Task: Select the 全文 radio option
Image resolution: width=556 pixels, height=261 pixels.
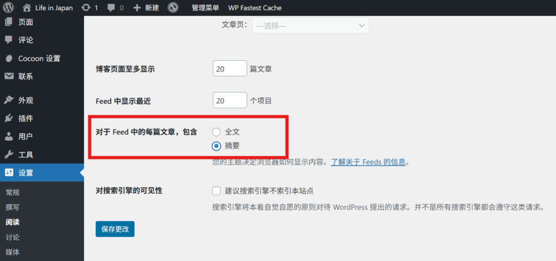Action: coord(216,133)
